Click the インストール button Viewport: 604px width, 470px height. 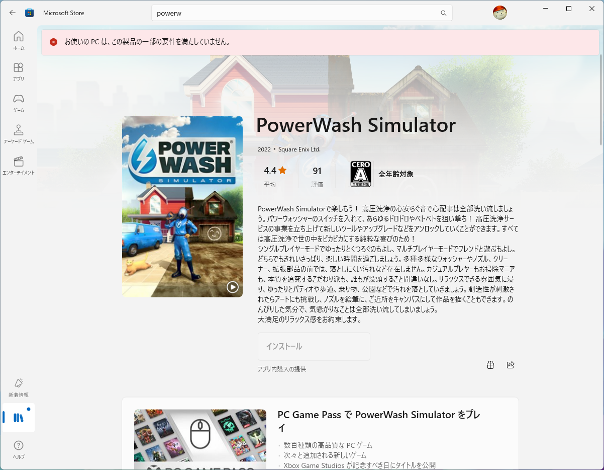[x=314, y=346]
